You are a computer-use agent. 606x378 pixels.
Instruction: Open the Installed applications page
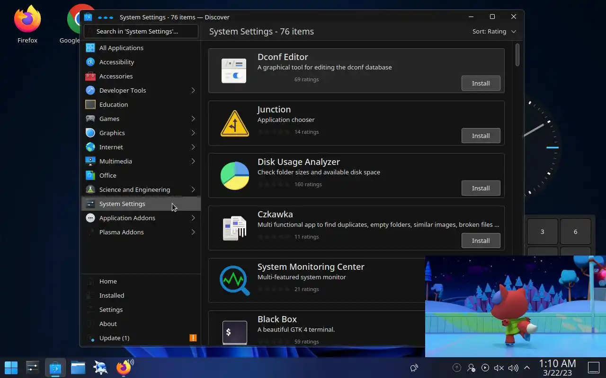click(x=141, y=295)
